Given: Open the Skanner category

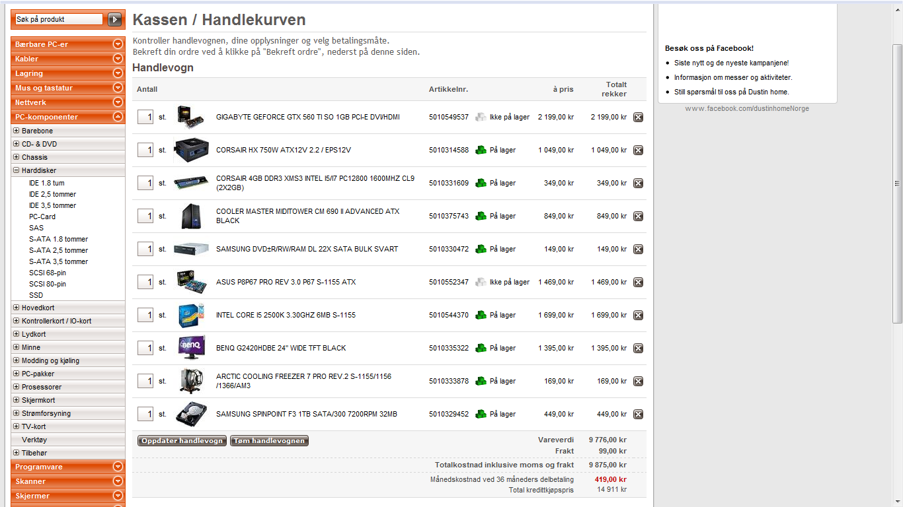Looking at the screenshot, I should point(67,481).
